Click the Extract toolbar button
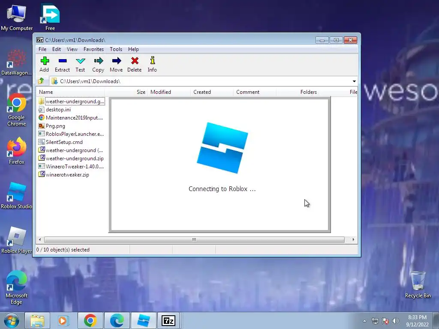 click(62, 65)
